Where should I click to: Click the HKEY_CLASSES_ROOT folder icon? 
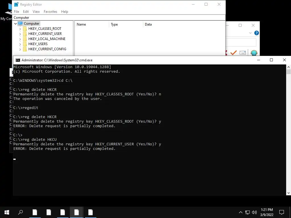(x=25, y=29)
